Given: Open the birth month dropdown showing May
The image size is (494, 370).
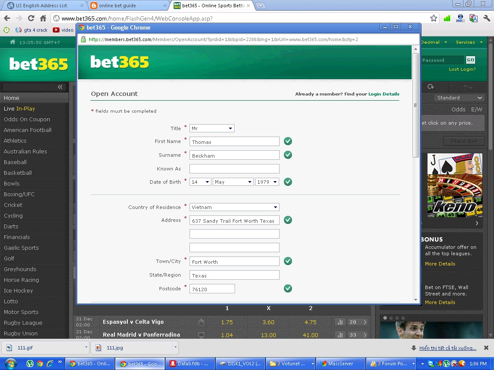Looking at the screenshot, I should [233, 182].
